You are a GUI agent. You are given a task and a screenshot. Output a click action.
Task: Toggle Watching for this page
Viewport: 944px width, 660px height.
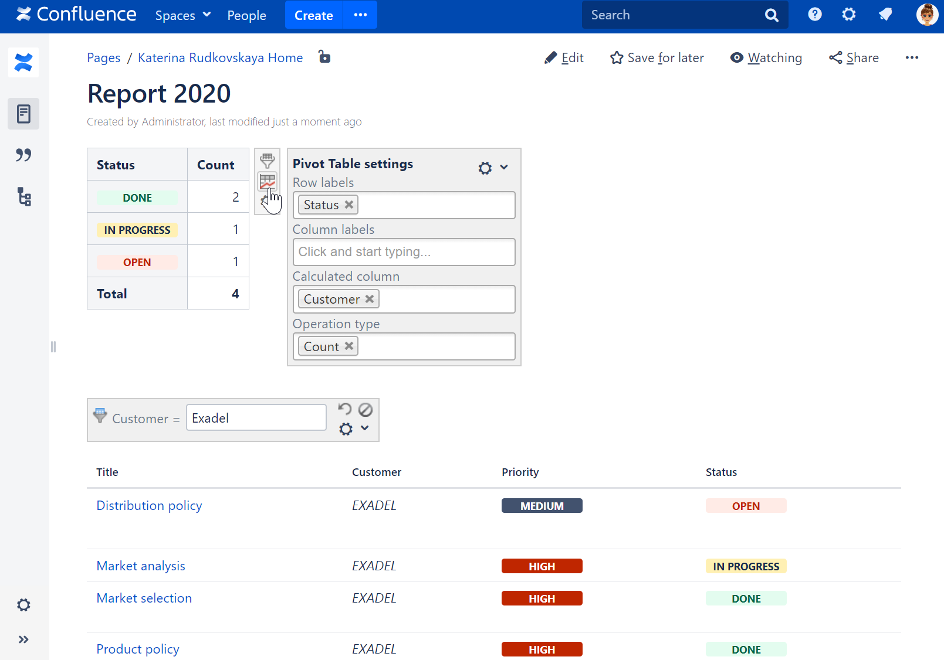(766, 57)
